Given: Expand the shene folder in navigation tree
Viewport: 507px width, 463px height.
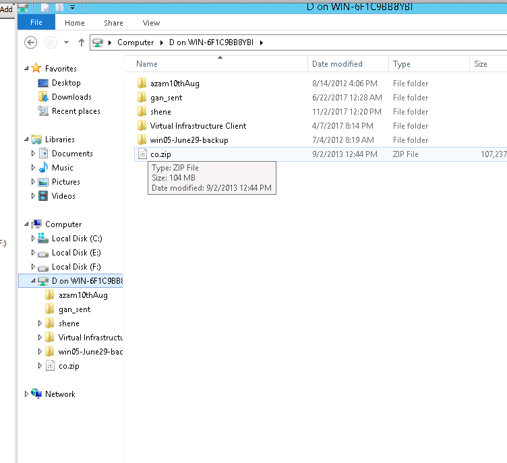Looking at the screenshot, I should click(41, 323).
